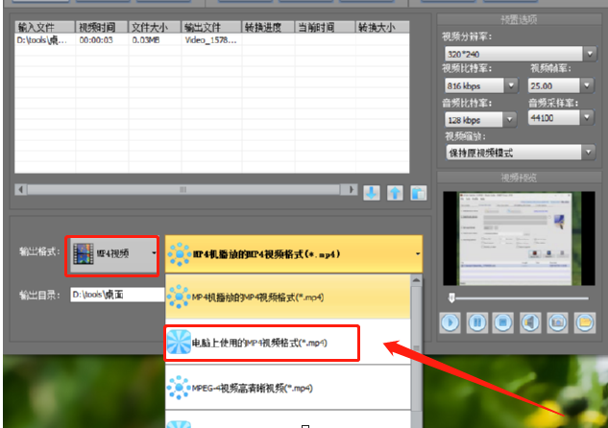Stop the video preview playback
Viewport: 608px width, 428px height.
pos(503,322)
